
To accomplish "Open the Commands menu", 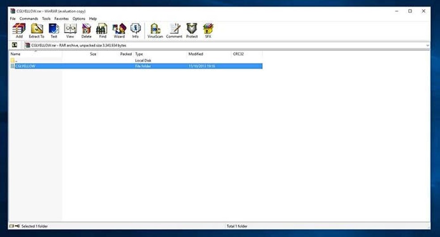I will (x=29, y=18).
